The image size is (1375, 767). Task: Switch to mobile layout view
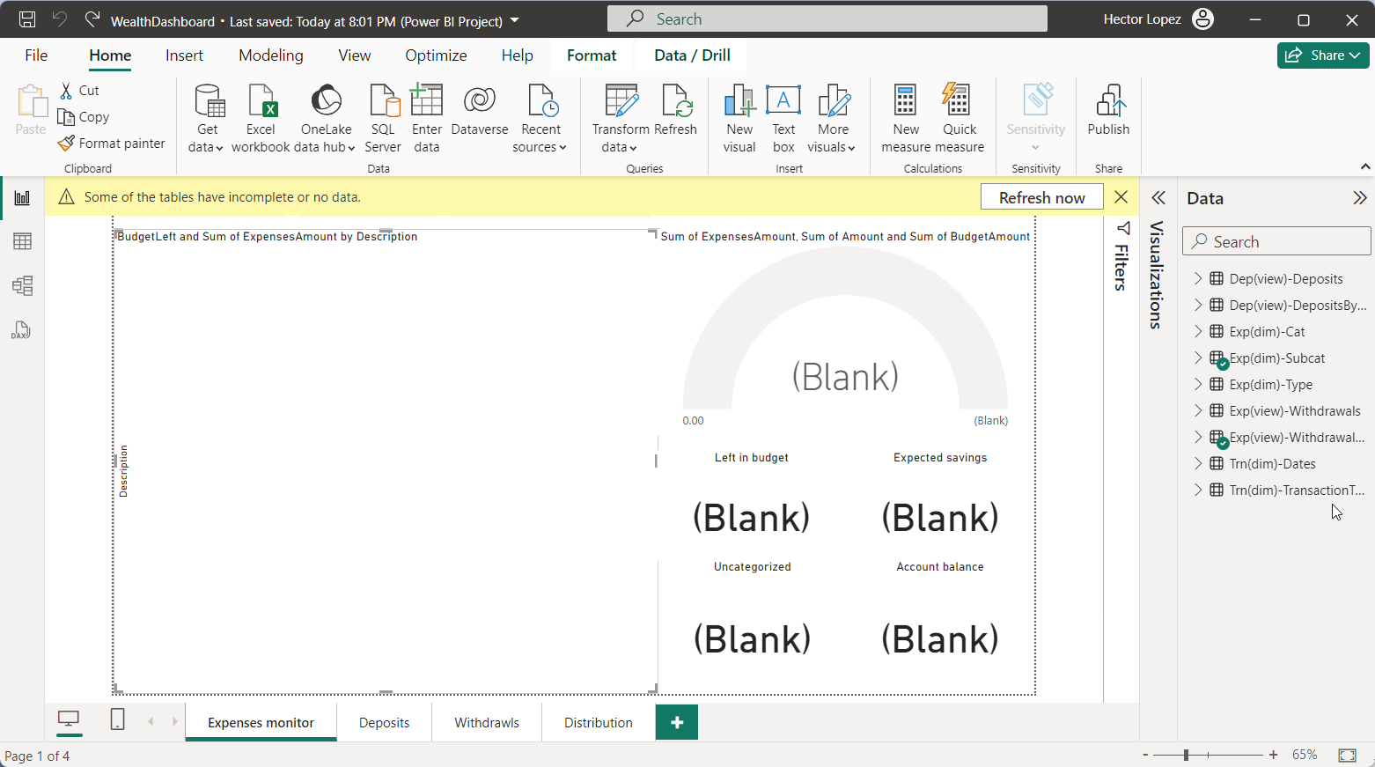117,719
